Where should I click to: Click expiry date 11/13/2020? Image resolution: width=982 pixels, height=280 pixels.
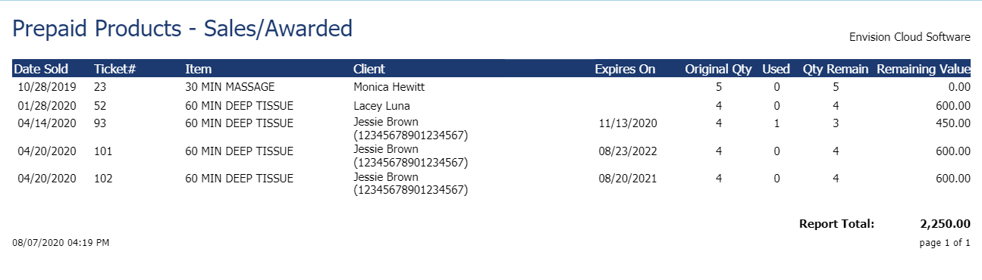[627, 123]
